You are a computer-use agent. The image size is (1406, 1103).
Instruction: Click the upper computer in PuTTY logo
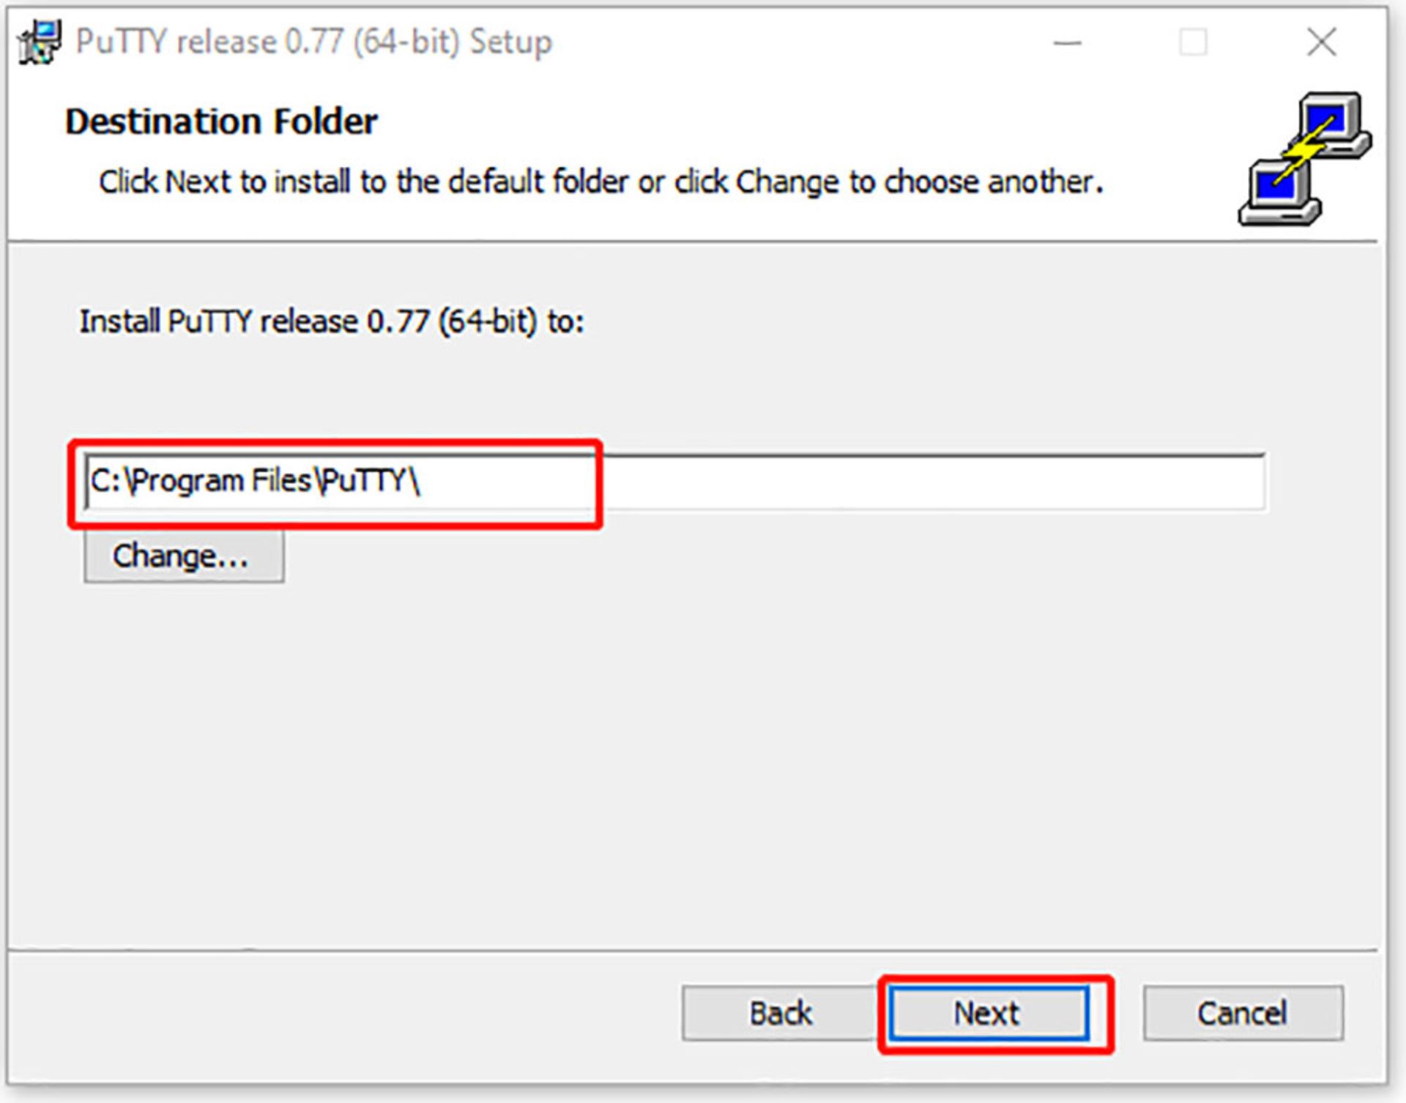pos(1331,124)
